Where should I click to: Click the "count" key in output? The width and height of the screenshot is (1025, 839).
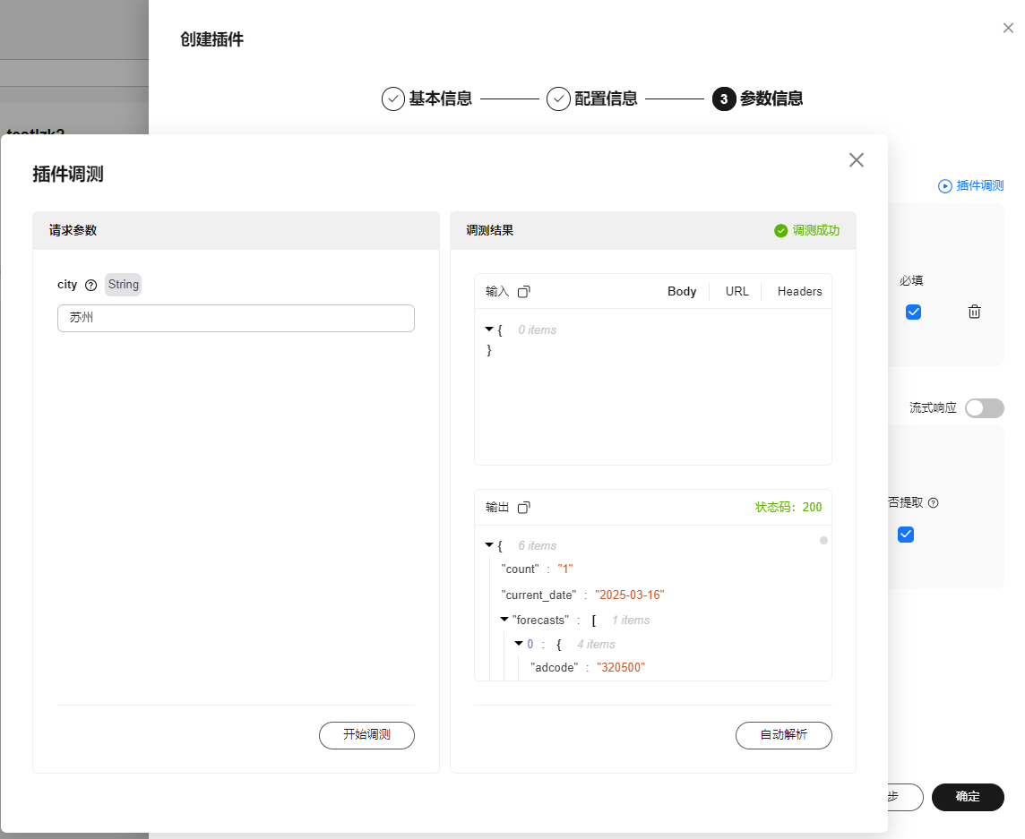tap(521, 569)
